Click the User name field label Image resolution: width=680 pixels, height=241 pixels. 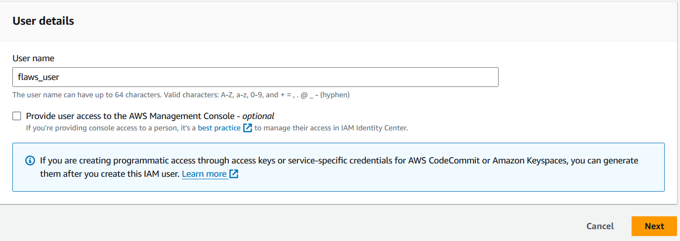[33, 58]
